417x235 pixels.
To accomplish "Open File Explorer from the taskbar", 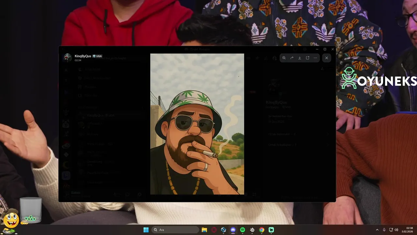I will pos(204,230).
